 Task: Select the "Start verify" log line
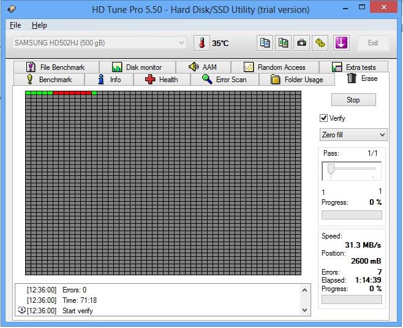point(78,310)
